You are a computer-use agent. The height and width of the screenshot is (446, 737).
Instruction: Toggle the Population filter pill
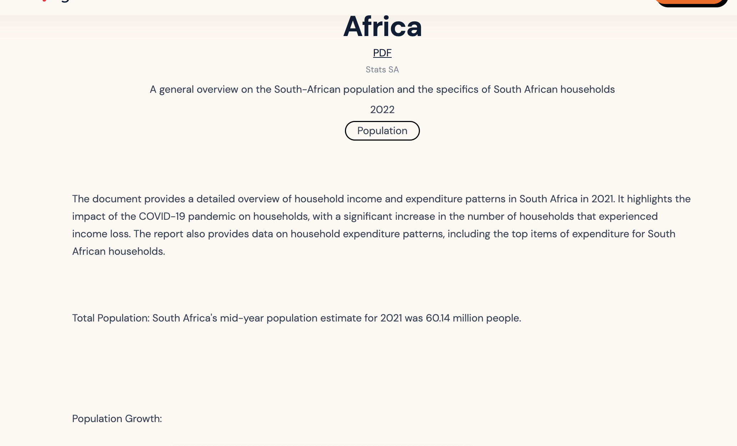(x=382, y=131)
